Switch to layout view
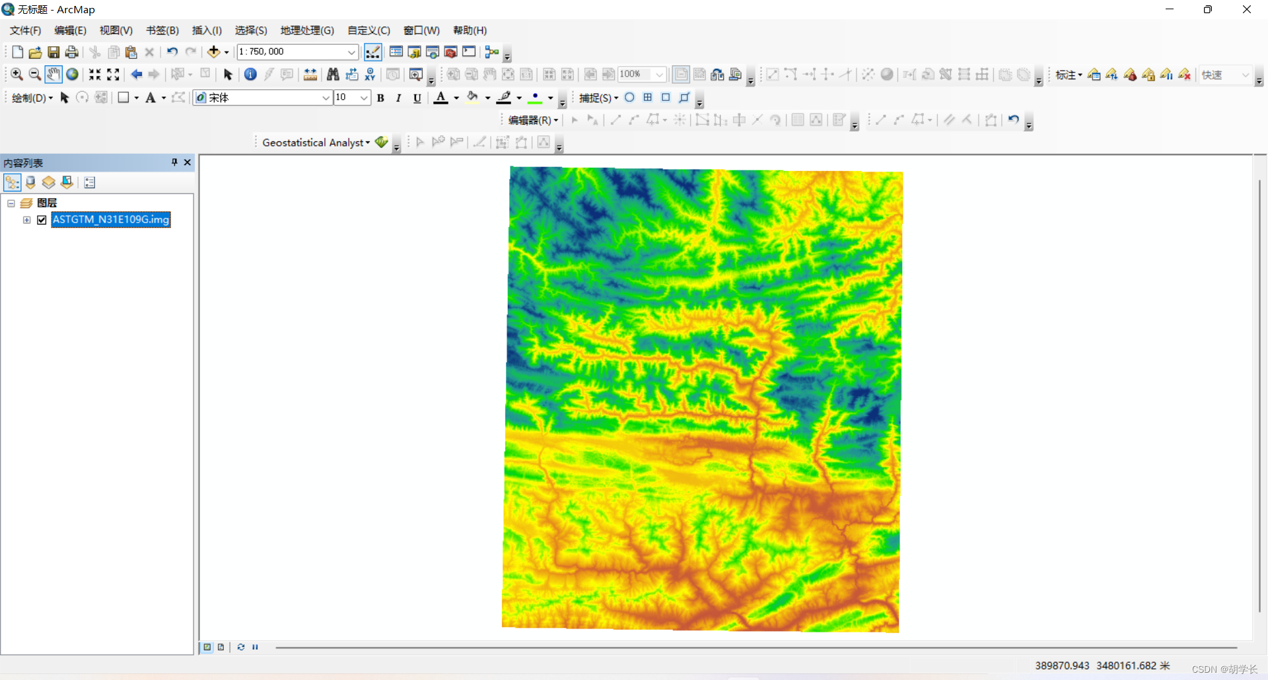Viewport: 1268px width, 680px height. [x=221, y=647]
